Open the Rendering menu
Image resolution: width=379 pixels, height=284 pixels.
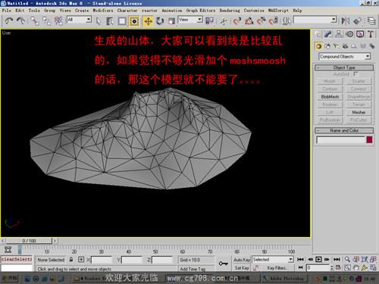(x=230, y=11)
